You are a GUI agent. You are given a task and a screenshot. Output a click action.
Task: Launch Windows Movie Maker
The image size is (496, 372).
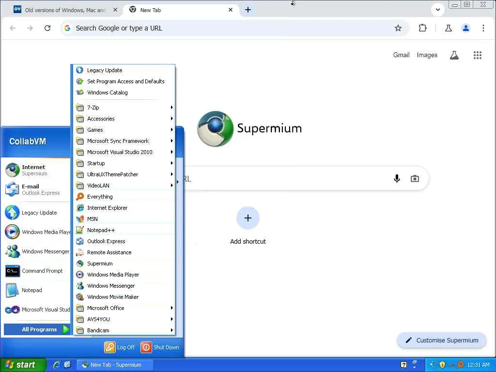coord(124,297)
